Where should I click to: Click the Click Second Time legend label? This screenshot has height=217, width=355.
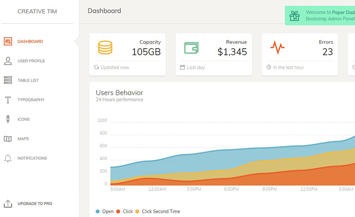161,211
